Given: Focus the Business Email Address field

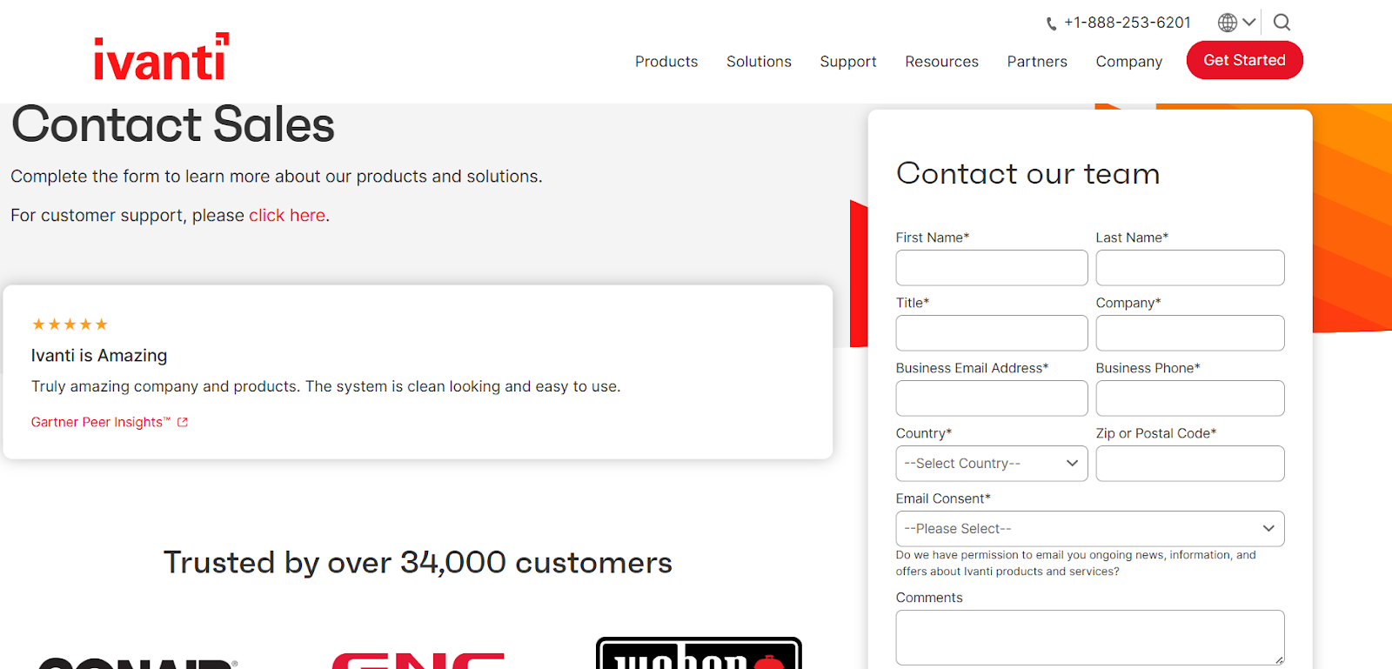Looking at the screenshot, I should 992,398.
